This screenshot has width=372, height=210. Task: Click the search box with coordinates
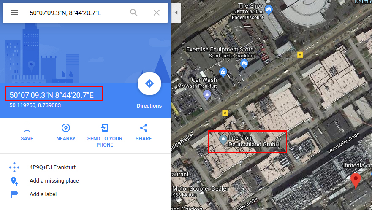click(x=77, y=13)
